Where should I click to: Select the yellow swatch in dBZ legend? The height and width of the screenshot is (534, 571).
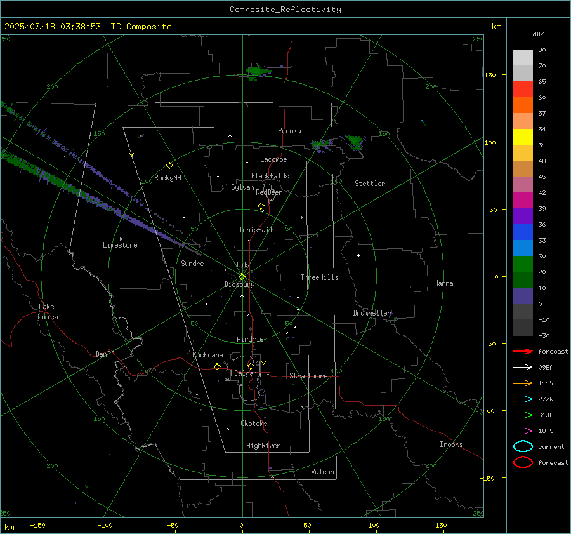point(523,137)
